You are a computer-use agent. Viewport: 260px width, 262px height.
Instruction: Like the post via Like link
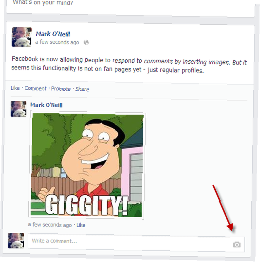pyautogui.click(x=15, y=88)
